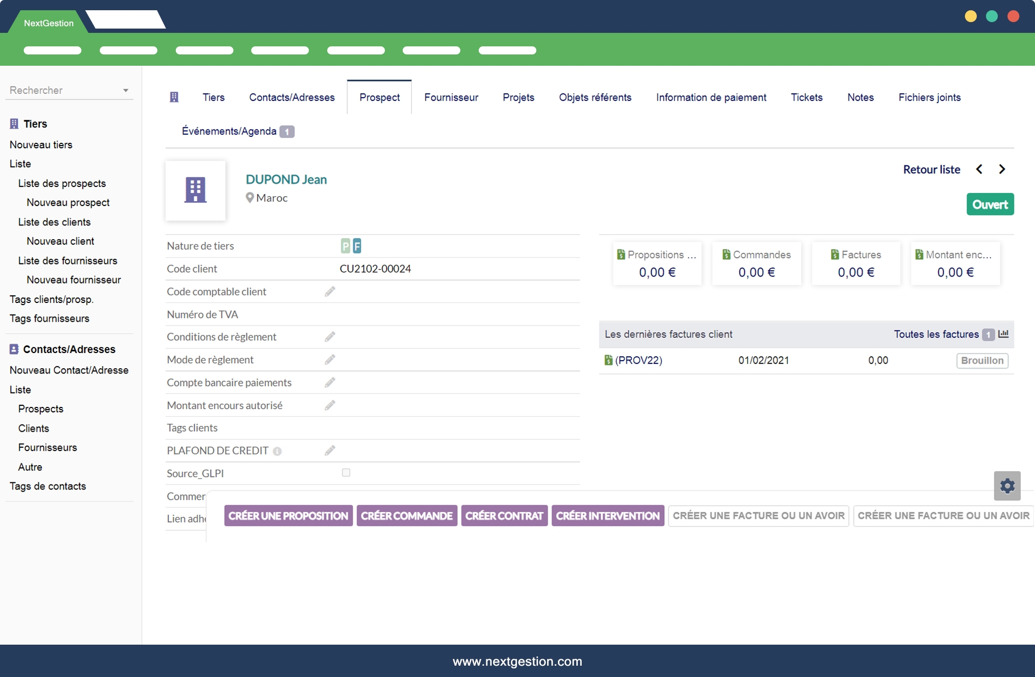This screenshot has height=677, width=1035.
Task: Expand the Rechercher dropdown
Action: point(126,91)
